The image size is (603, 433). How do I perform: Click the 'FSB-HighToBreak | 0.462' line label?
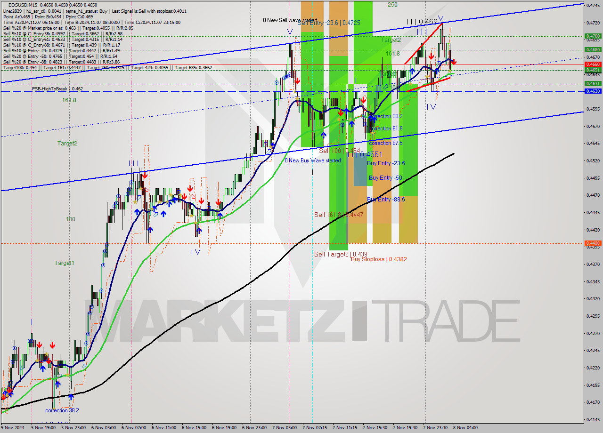(x=57, y=88)
